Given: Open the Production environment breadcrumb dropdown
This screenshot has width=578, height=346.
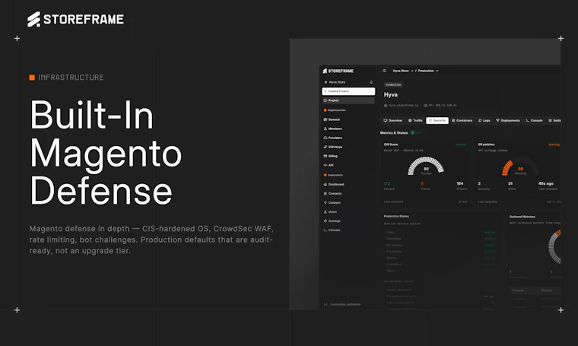Looking at the screenshot, I should click(x=428, y=71).
